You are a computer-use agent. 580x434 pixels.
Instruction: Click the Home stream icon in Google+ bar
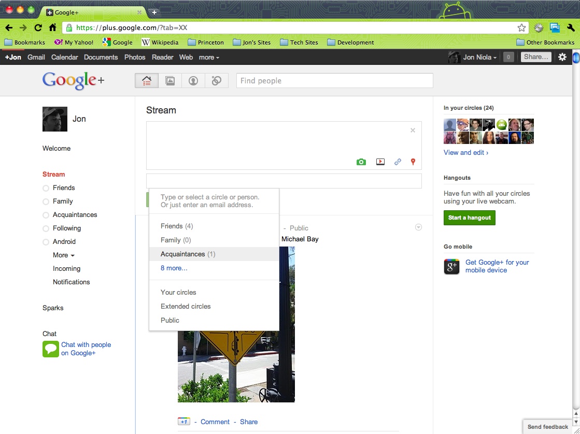point(147,81)
